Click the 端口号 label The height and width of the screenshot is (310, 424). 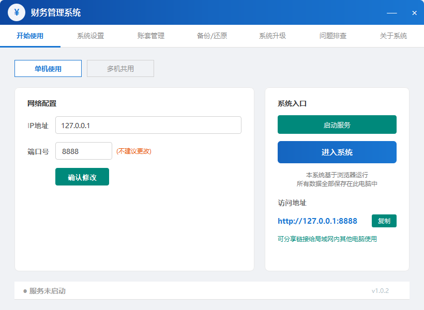click(x=38, y=151)
